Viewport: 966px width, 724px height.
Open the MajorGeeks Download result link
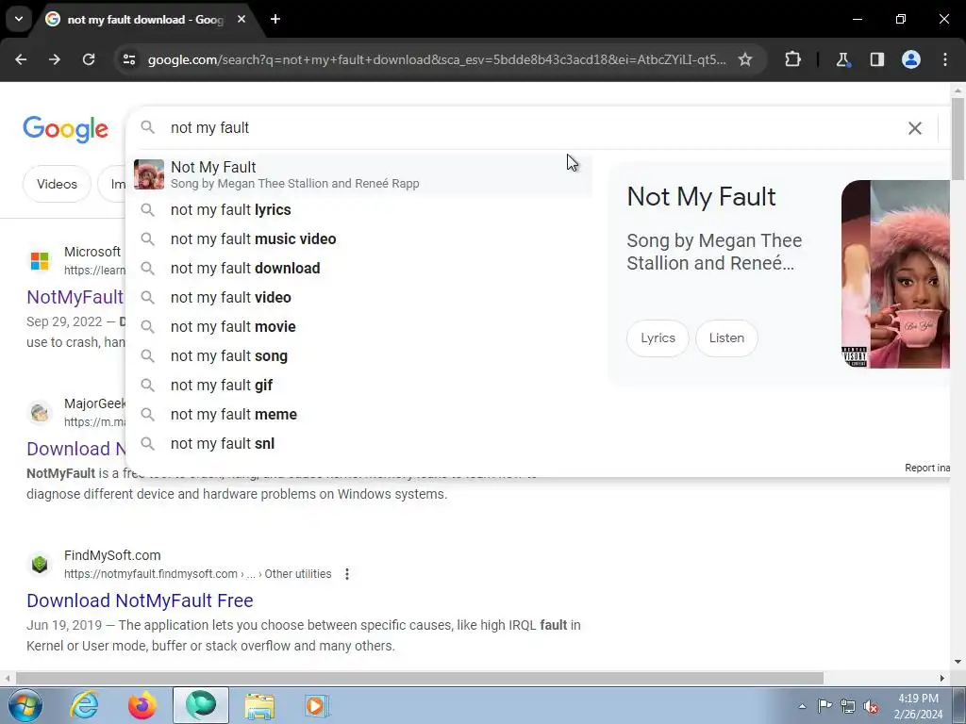pyautogui.click(x=76, y=449)
